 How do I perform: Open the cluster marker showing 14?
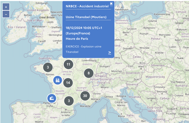click(68, 82)
